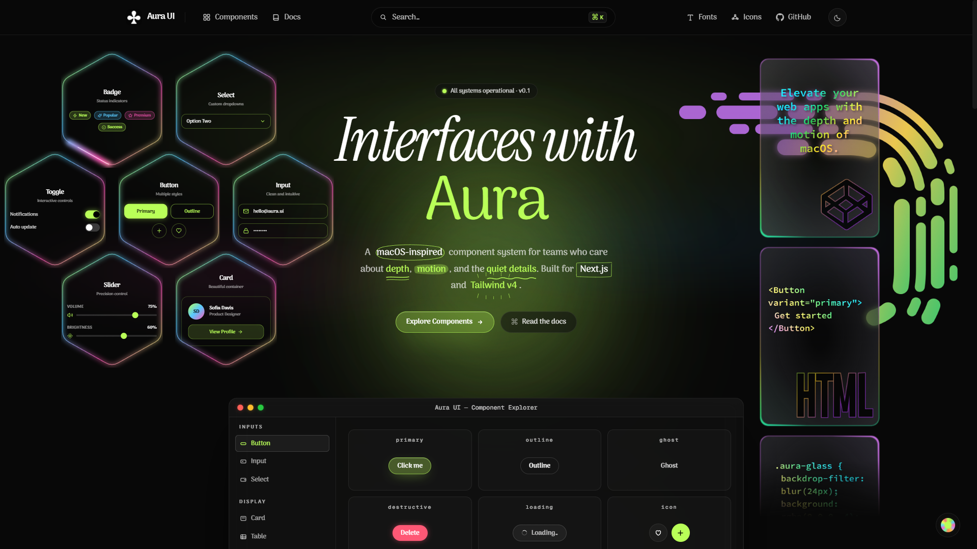977x549 pixels.
Task: Select Select in the explorer sidebar
Action: (x=282, y=480)
